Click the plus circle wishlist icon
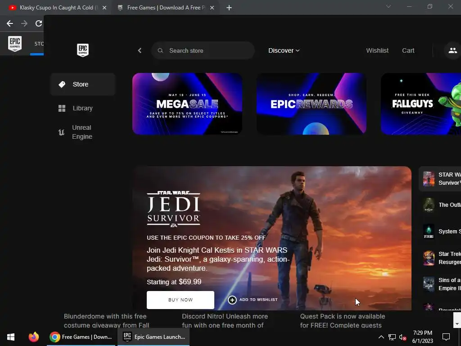Image resolution: width=461 pixels, height=346 pixels. tap(232, 300)
